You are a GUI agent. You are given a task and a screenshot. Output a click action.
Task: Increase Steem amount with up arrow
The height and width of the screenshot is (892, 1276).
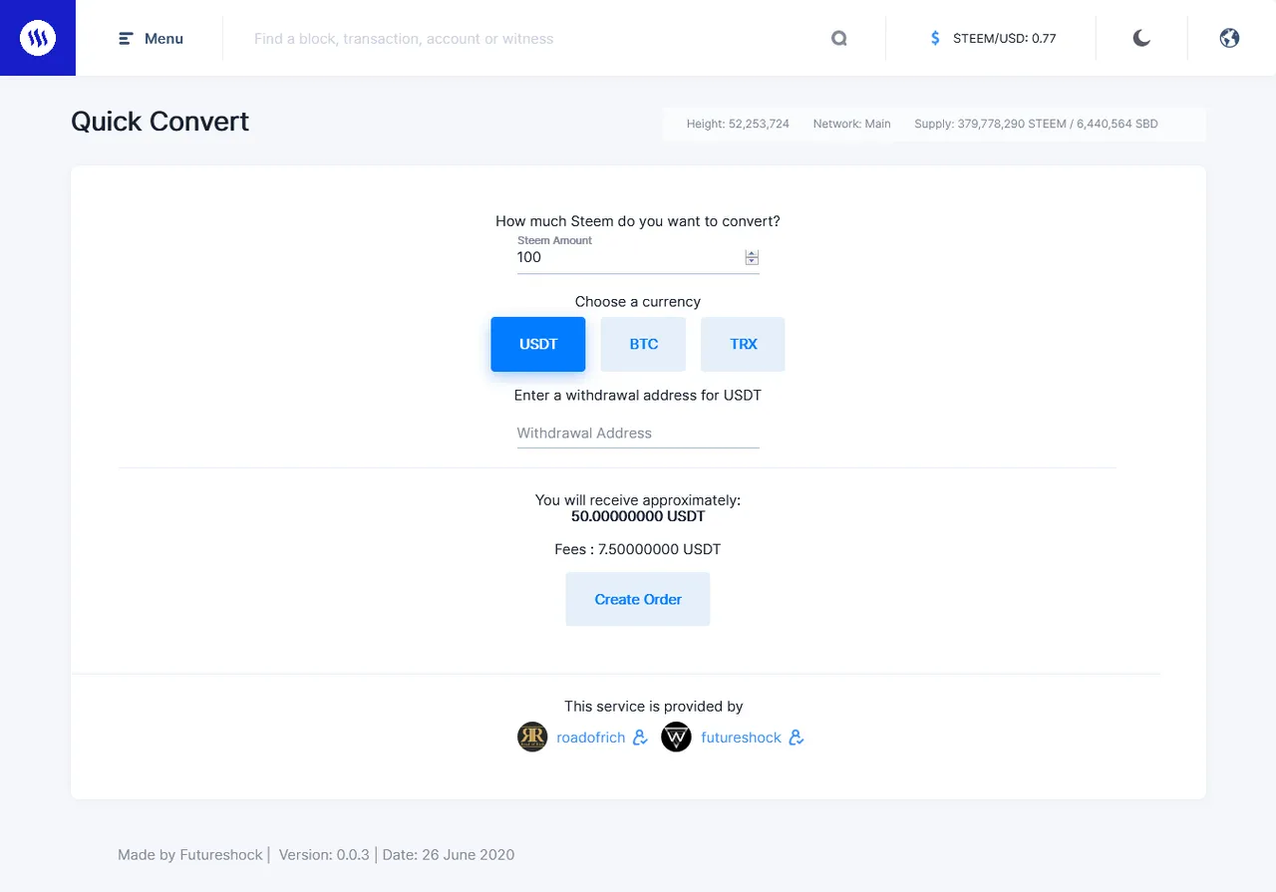coord(752,253)
